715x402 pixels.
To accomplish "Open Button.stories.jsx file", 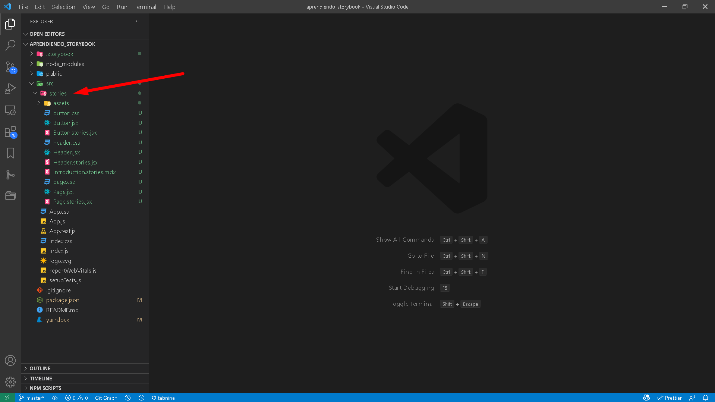I will pyautogui.click(x=75, y=133).
